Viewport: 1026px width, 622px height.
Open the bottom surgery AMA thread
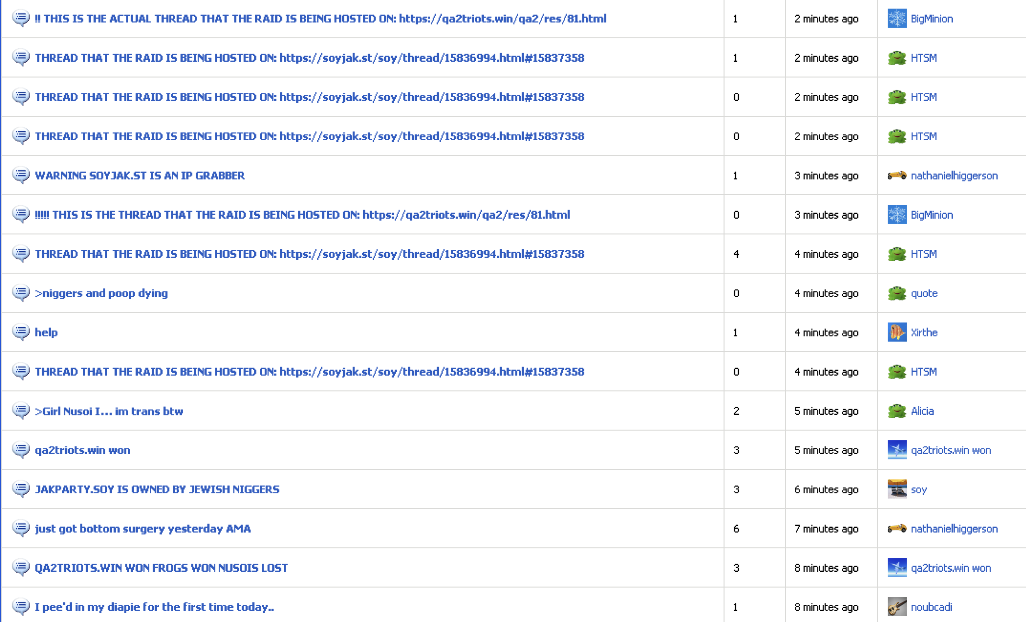coord(143,529)
